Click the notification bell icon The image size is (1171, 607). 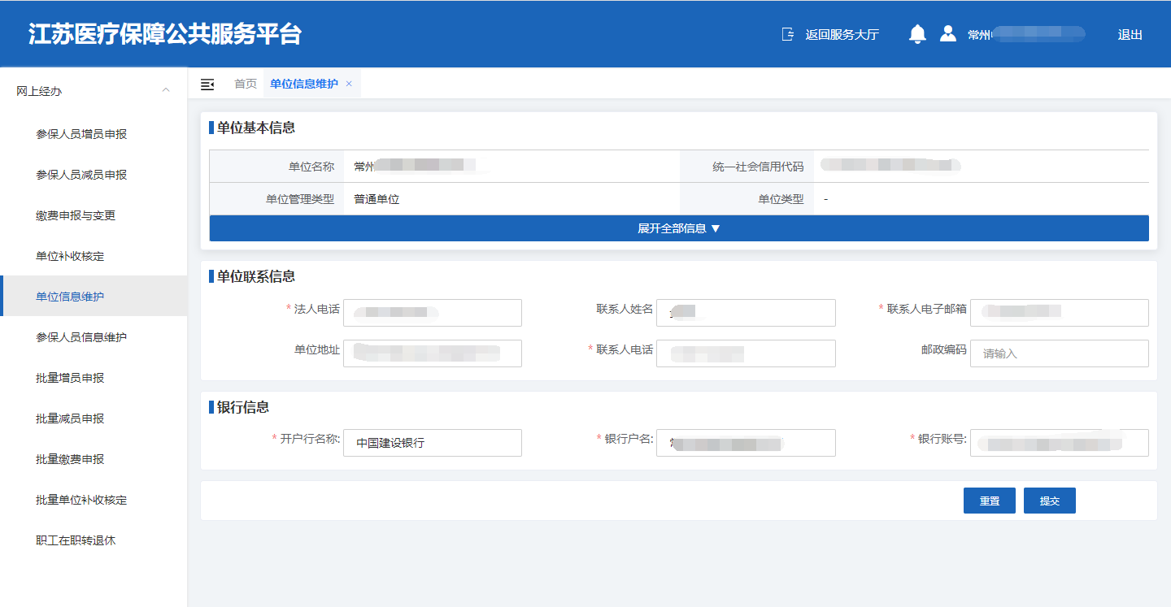pyautogui.click(x=917, y=34)
